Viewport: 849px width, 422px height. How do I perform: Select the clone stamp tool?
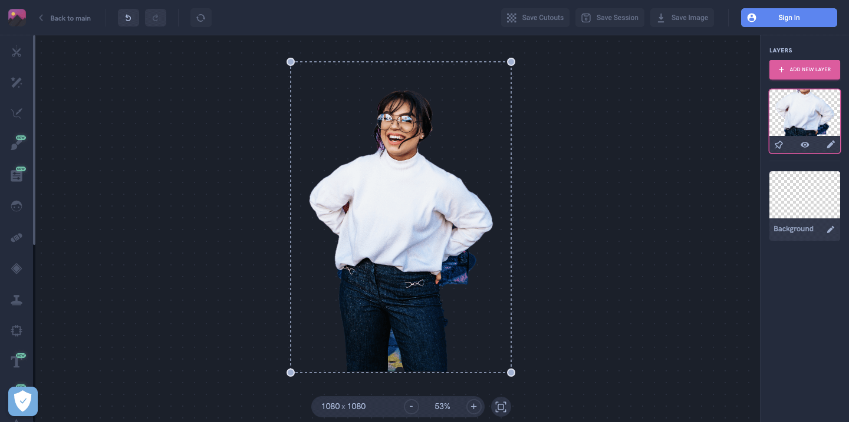coord(17,300)
